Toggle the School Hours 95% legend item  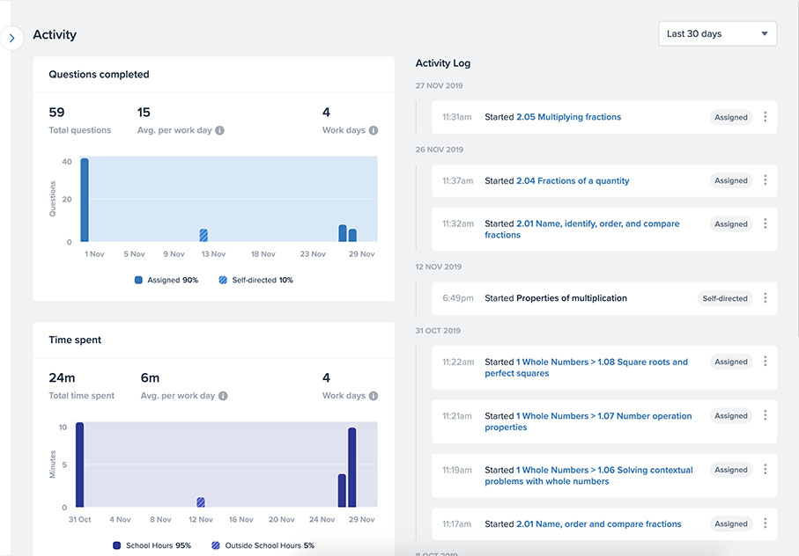pyautogui.click(x=152, y=545)
